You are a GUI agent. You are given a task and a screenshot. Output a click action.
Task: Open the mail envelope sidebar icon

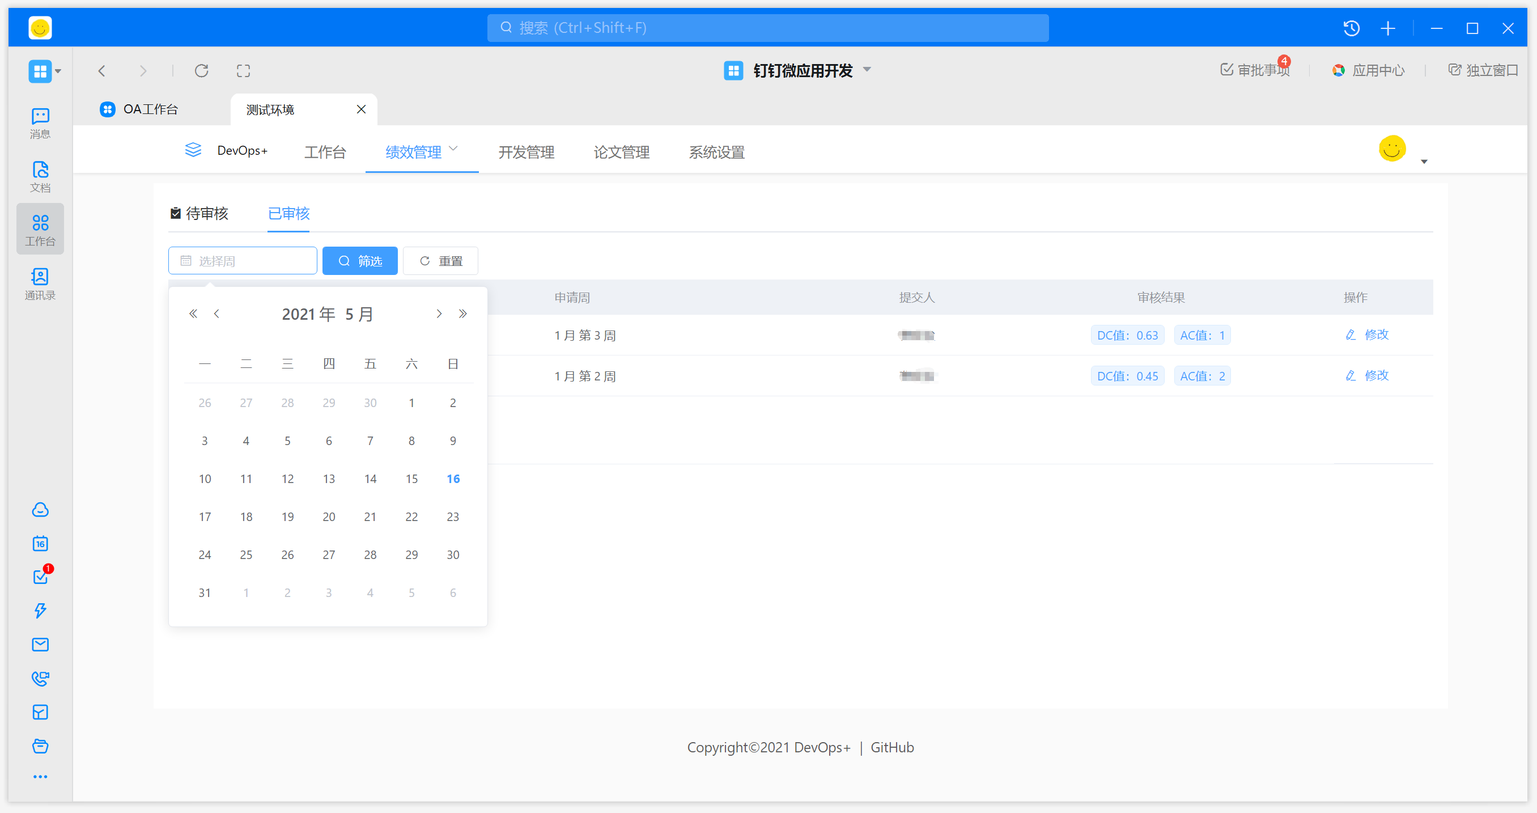[40, 644]
